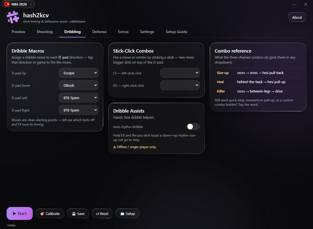Click the 'R3 — right-stick click' label
Image resolution: width=313 pixels, height=229 pixels.
129,86
